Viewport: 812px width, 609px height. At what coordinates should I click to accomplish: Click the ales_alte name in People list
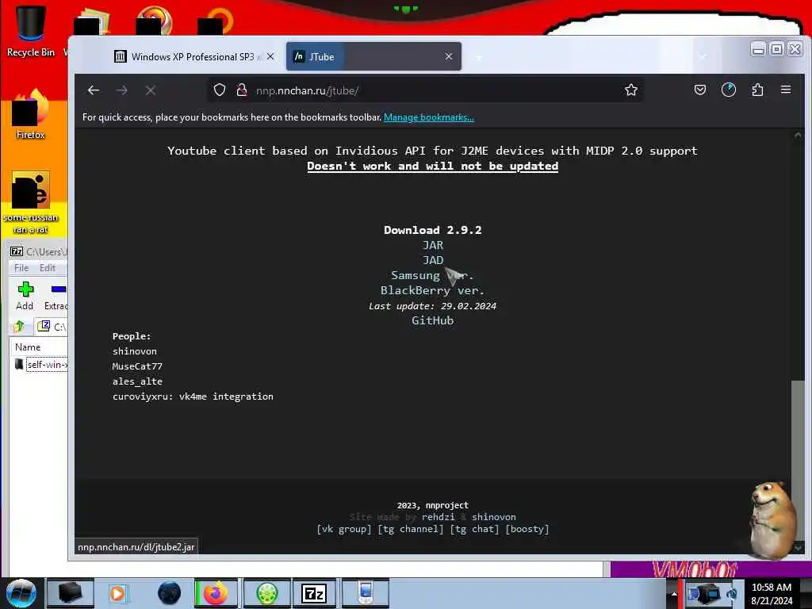(137, 381)
